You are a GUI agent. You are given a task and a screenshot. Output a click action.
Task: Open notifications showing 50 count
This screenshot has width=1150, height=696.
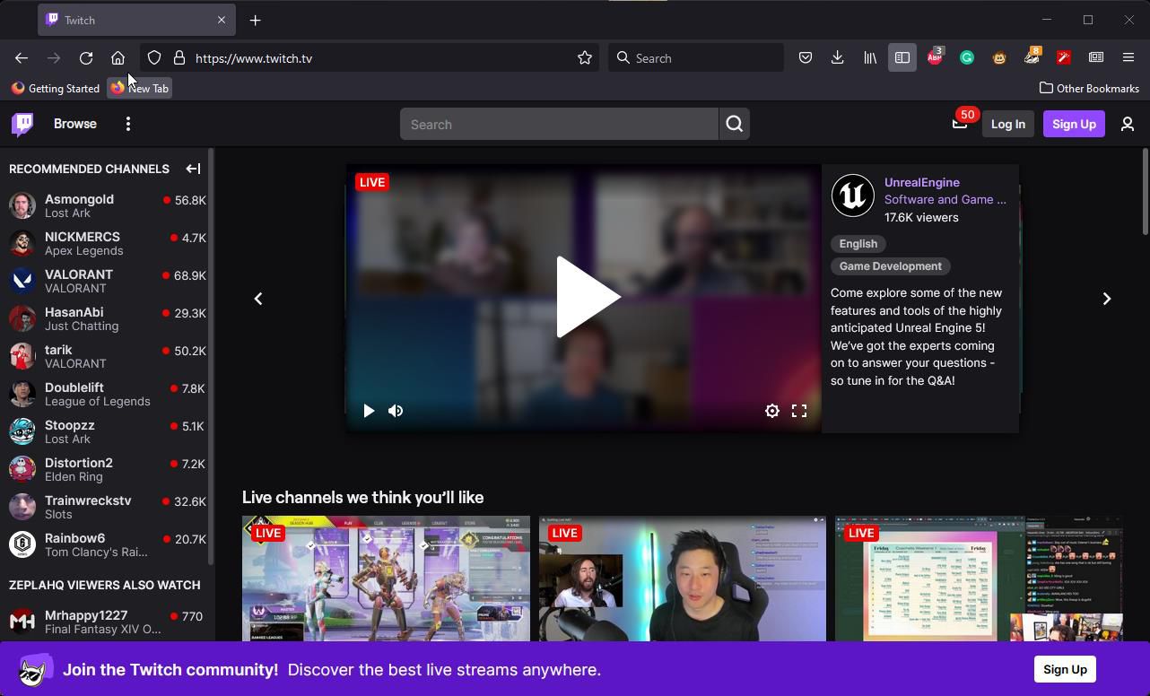(959, 124)
